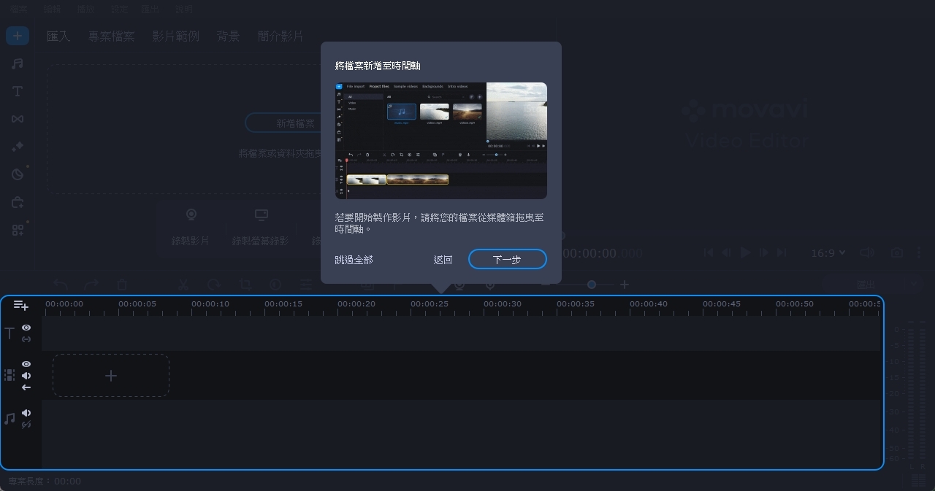Click the crop tool icon in toolbar

tap(245, 285)
